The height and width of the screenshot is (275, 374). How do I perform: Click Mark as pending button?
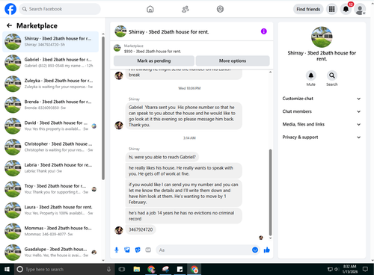[154, 61]
